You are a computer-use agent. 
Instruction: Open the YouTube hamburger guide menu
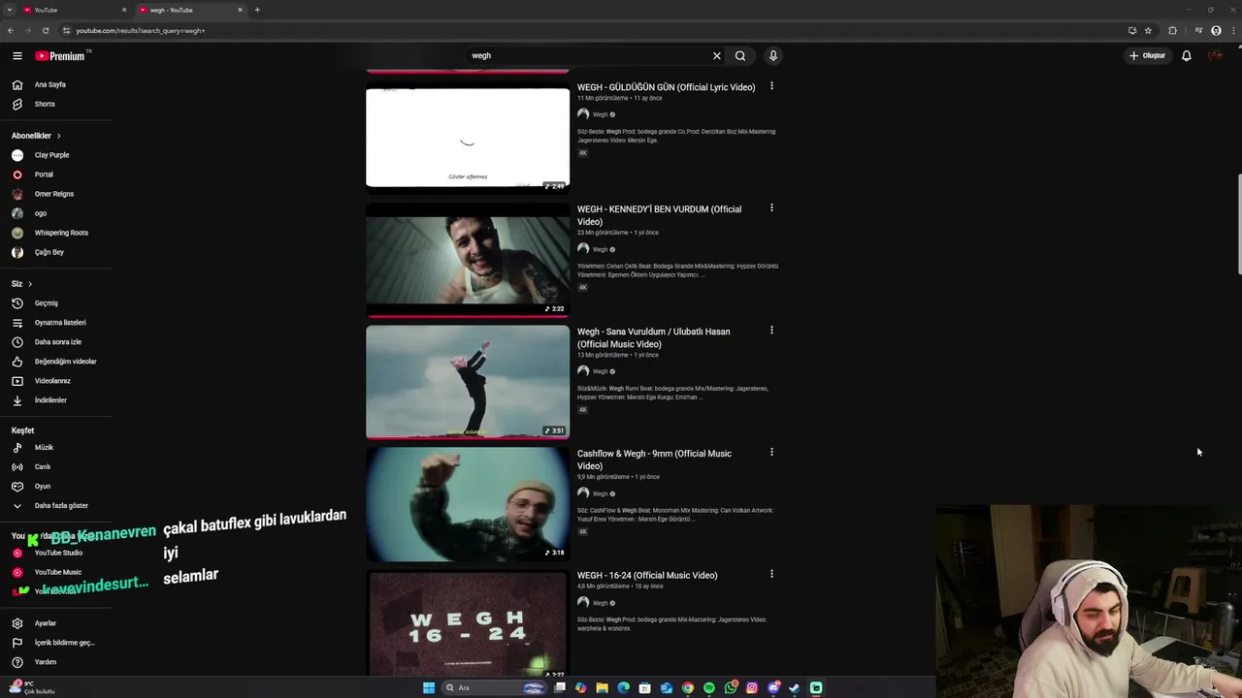click(x=16, y=56)
